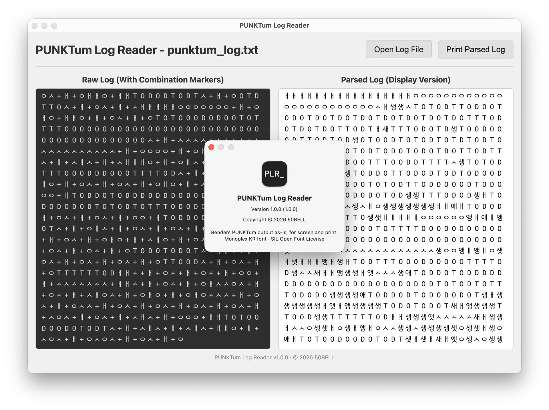Click the main window's minimize button
549x410 pixels.
(x=44, y=26)
